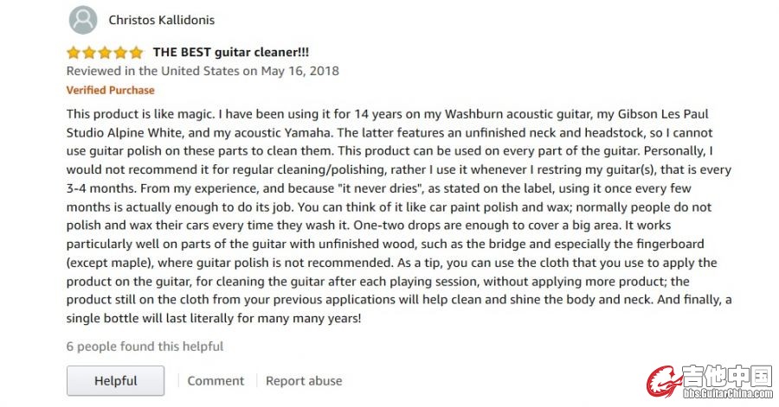Click the Verified Purchase label
Viewport: 779px width, 407px height.
[110, 90]
